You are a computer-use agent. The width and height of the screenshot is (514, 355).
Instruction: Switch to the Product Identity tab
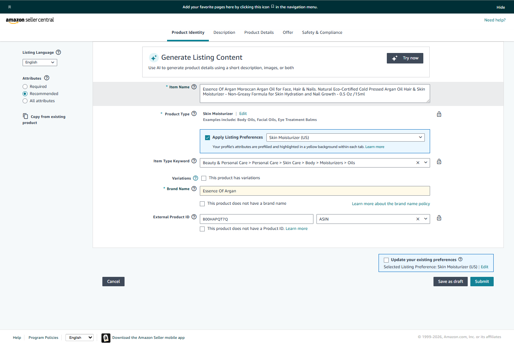(188, 33)
